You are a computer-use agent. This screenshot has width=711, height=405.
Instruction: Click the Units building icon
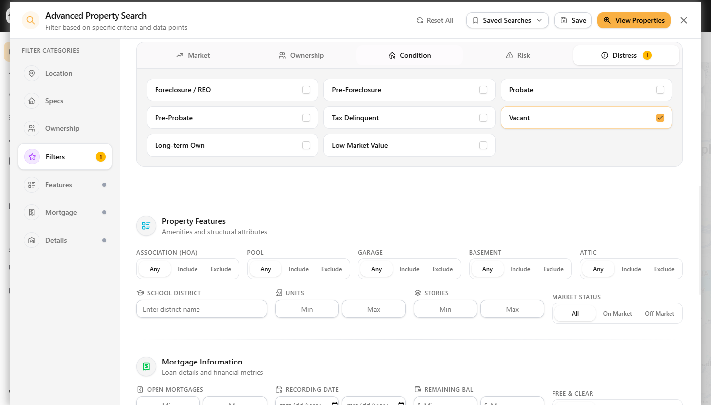pos(279,293)
